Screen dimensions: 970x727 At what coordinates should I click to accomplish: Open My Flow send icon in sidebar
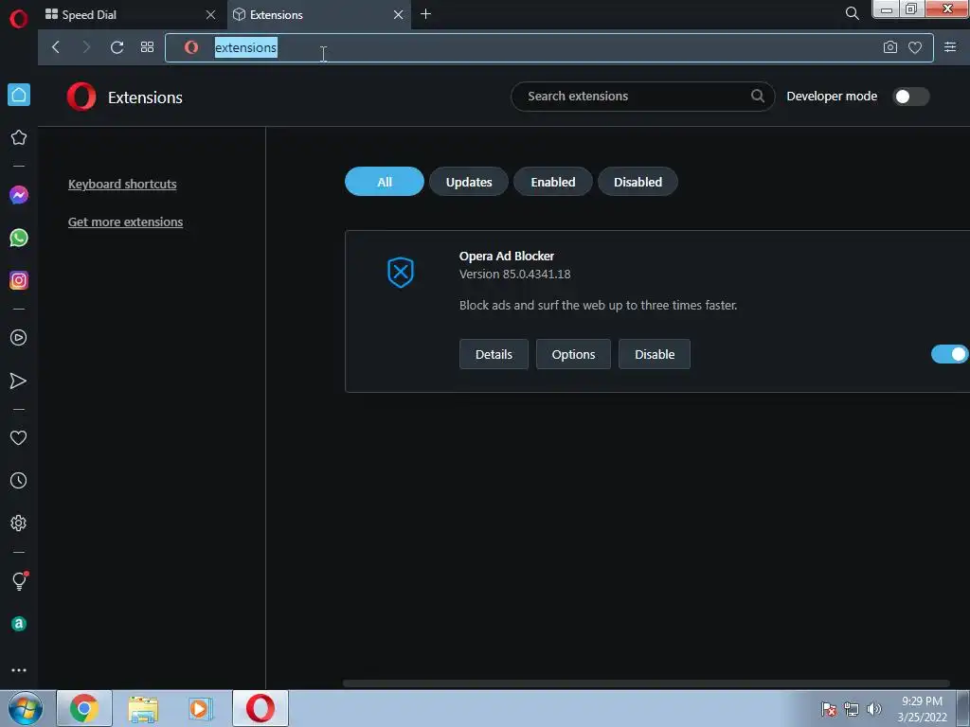[19, 381]
